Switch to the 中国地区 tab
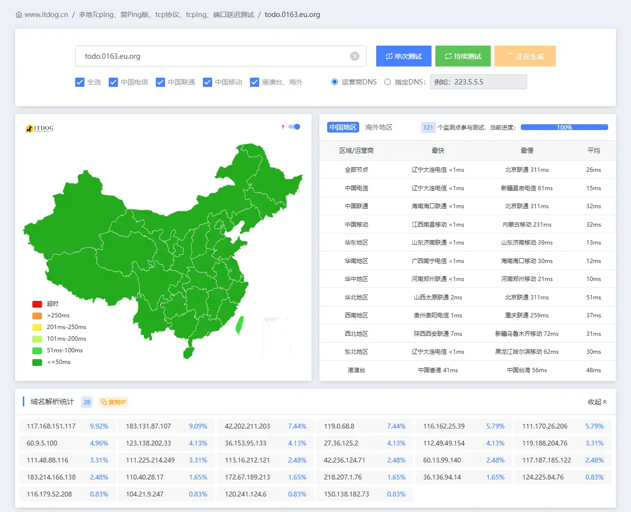Viewport: 631px width, 512px height. (x=343, y=127)
